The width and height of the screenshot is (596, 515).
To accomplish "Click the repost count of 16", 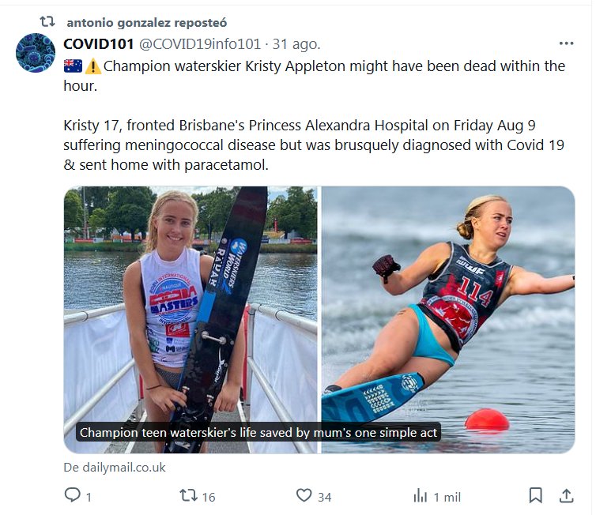I will click(209, 497).
